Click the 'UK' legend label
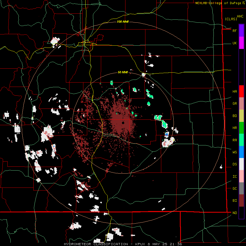This screenshot has width=246, height=246. click(x=235, y=43)
